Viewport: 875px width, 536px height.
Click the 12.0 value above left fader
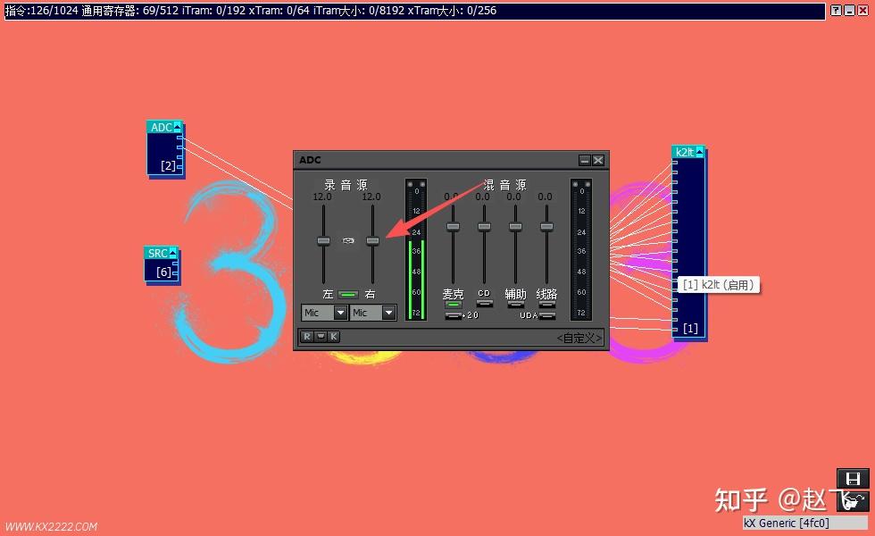coord(322,197)
